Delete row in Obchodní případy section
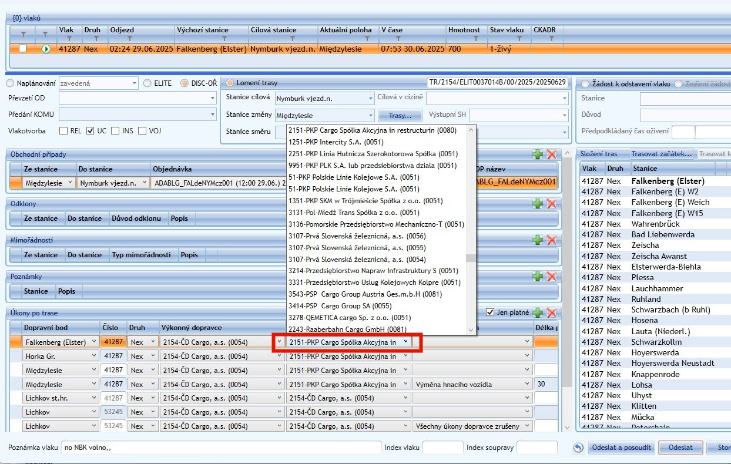The height and width of the screenshot is (464, 731). click(551, 154)
